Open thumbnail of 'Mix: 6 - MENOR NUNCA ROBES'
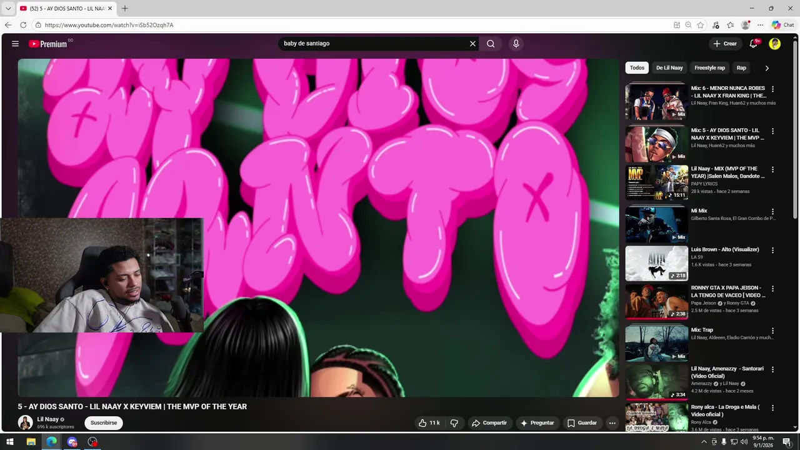800x450 pixels. [x=657, y=102]
